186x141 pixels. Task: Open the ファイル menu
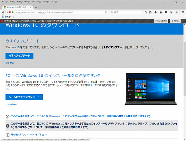pos(4,2)
